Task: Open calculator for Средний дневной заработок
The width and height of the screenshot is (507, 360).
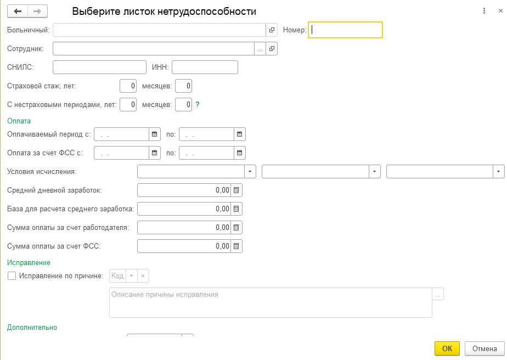Action: (x=236, y=190)
